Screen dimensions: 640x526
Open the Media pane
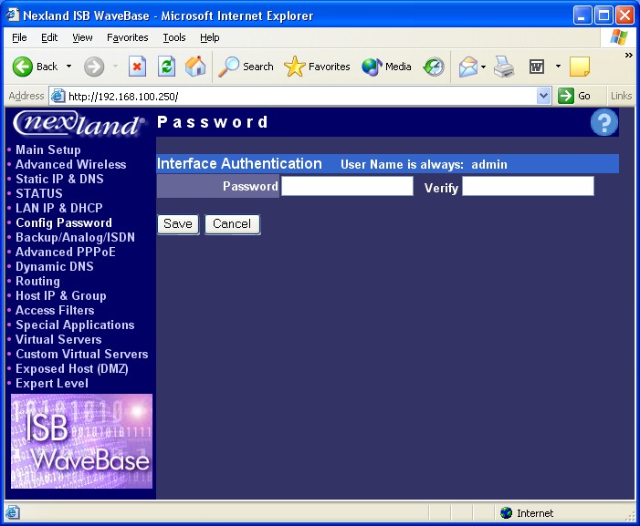(386, 67)
